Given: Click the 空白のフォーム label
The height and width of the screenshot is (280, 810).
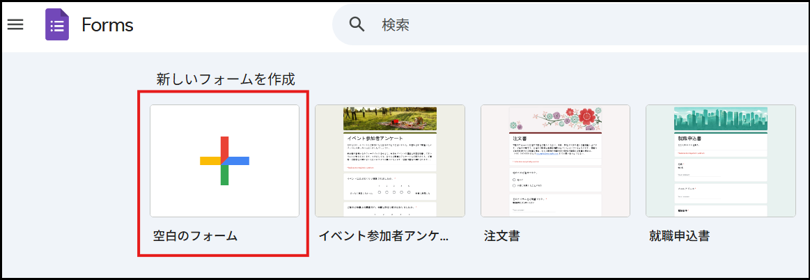Looking at the screenshot, I should 195,236.
